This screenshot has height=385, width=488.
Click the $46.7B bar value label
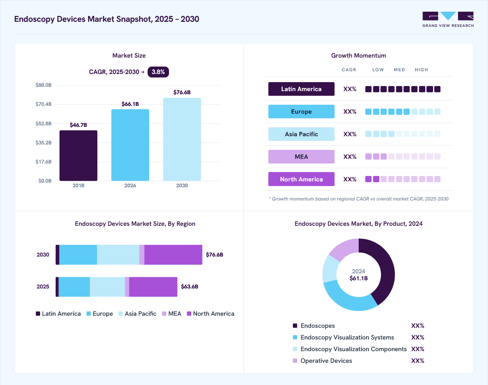coord(78,125)
